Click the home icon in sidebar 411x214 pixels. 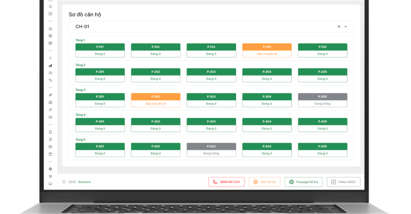51,29
